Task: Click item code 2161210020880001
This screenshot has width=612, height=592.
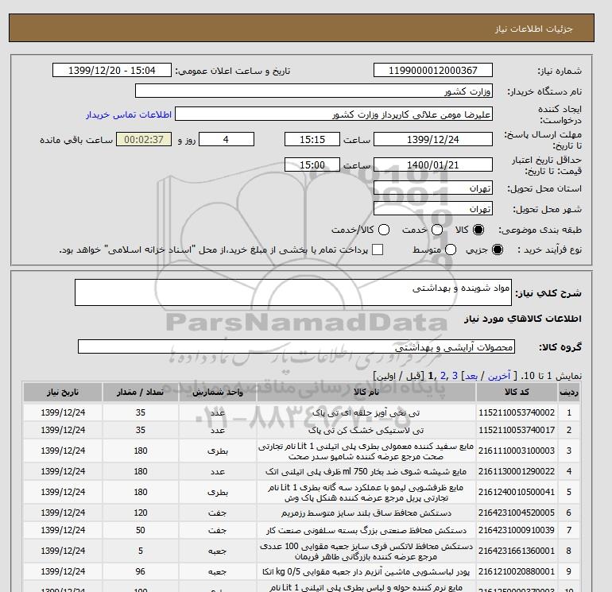Action: pyautogui.click(x=517, y=571)
